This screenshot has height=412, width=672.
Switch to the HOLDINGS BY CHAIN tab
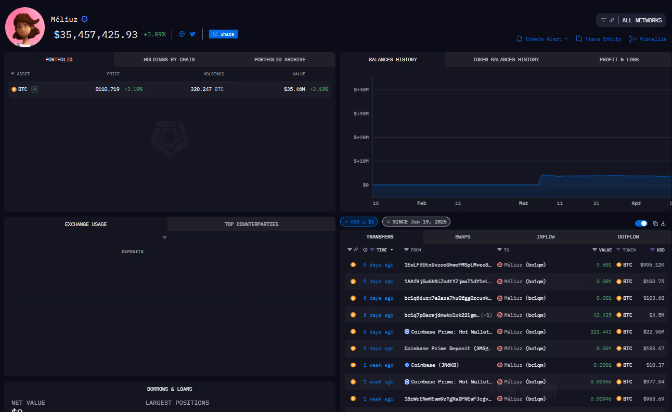pyautogui.click(x=169, y=60)
